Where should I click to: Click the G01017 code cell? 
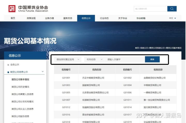(128, 114)
